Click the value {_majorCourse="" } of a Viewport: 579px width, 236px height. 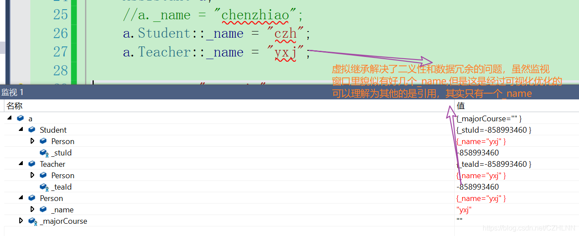click(x=489, y=119)
